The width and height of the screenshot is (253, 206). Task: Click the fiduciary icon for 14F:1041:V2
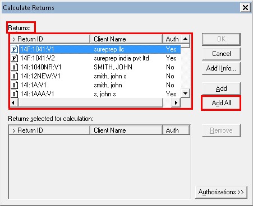pyautogui.click(x=14, y=58)
